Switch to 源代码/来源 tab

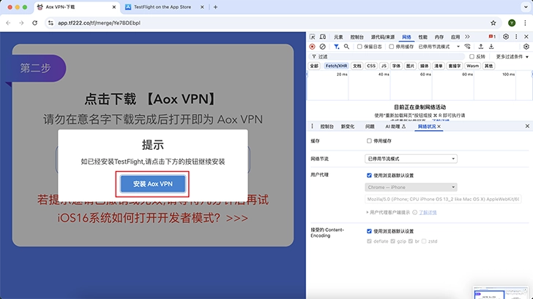(383, 37)
